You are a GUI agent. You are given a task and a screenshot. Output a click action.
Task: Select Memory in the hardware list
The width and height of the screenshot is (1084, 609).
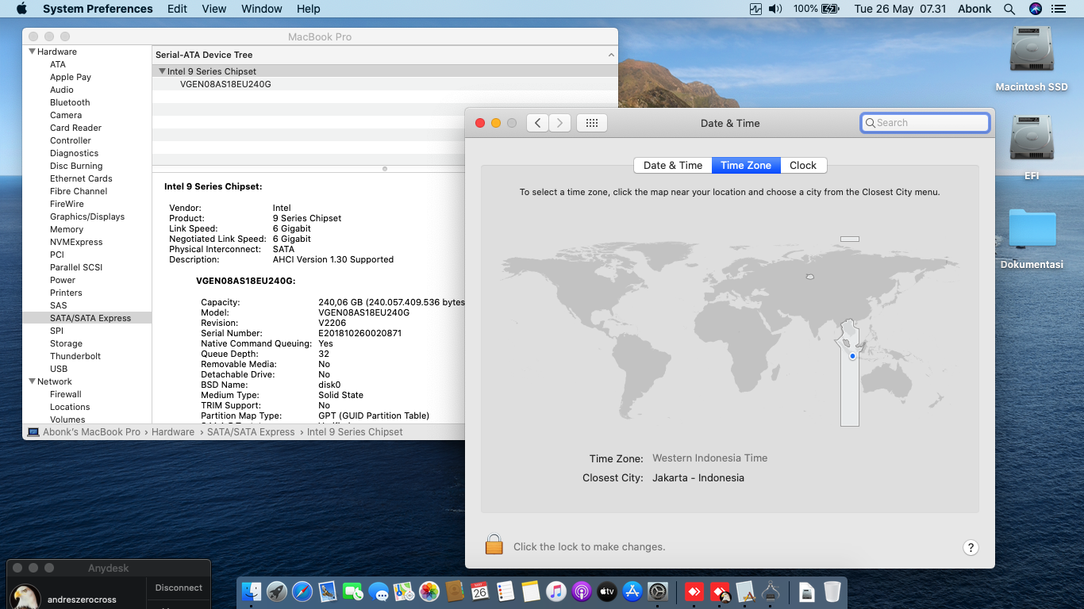tap(67, 229)
